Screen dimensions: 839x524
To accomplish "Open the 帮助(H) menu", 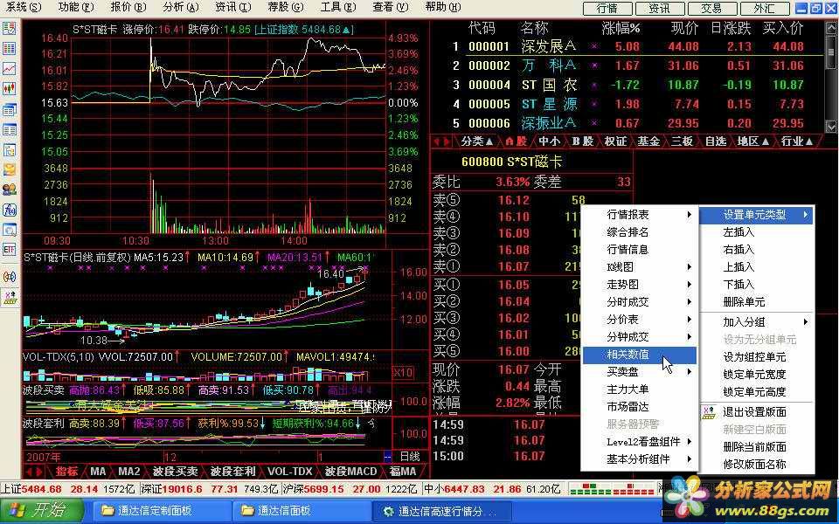I will point(443,8).
